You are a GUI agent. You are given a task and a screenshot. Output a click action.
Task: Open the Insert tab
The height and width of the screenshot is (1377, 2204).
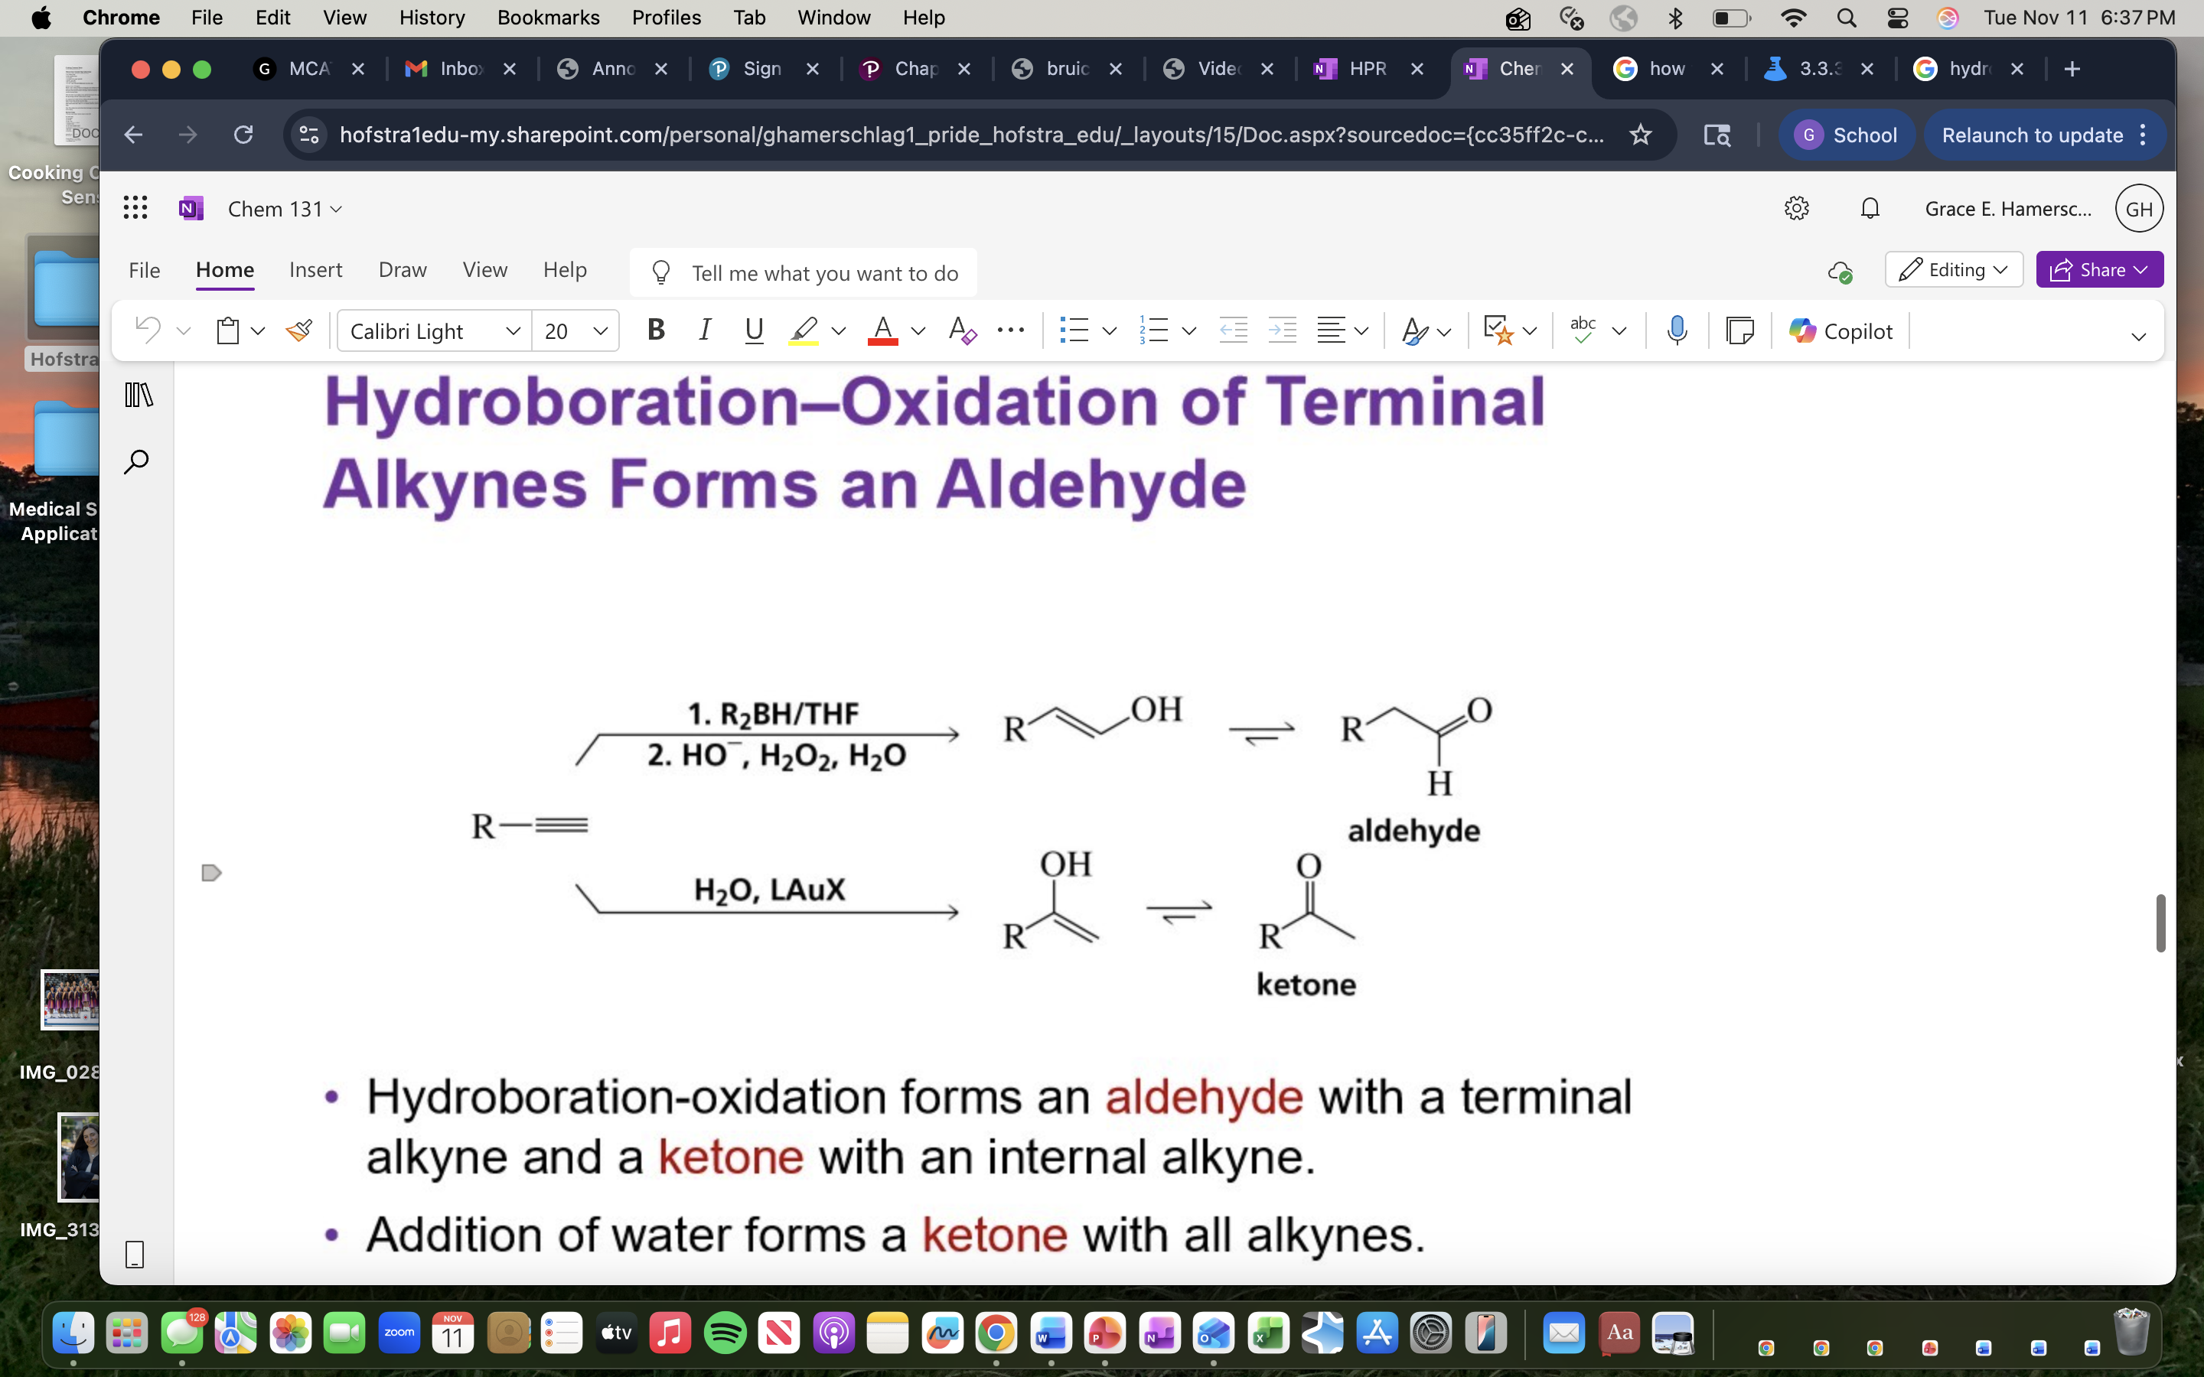point(315,269)
